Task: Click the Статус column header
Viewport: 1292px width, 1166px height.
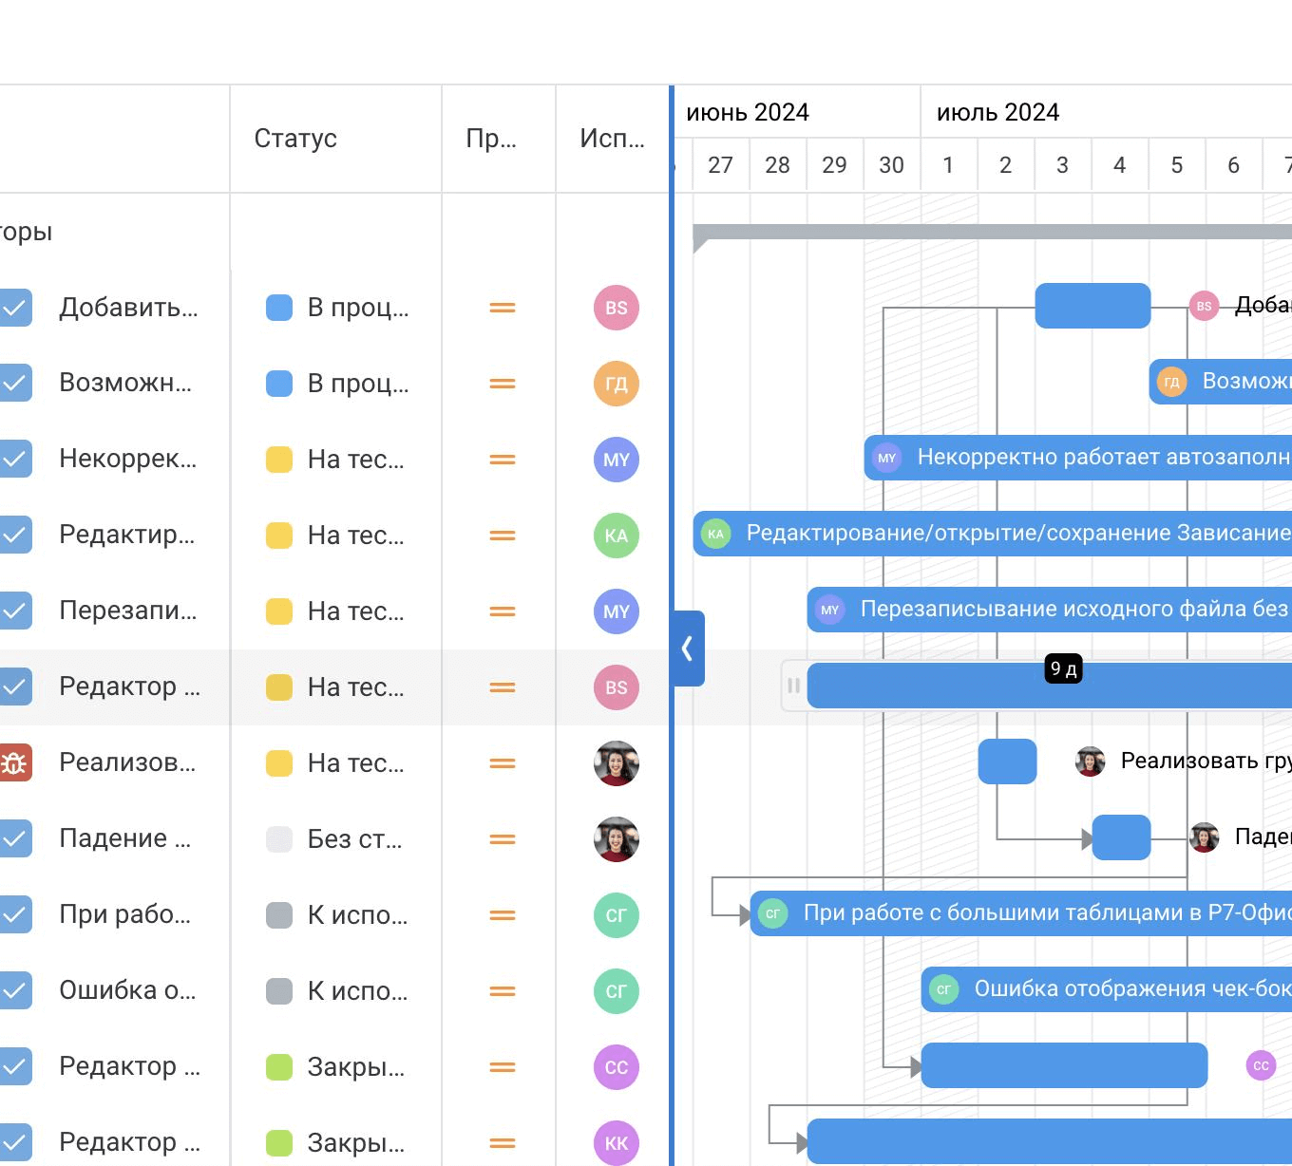Action: point(295,139)
